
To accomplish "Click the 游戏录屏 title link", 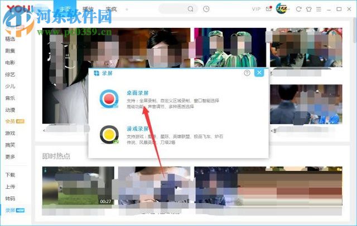I will click(138, 129).
